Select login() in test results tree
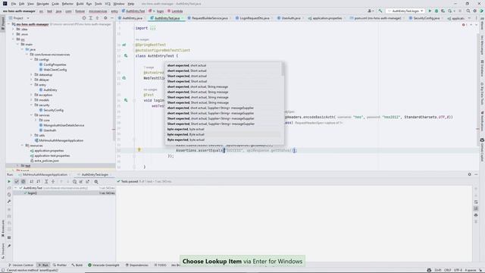The height and width of the screenshot is (273, 485). tap(32, 193)
